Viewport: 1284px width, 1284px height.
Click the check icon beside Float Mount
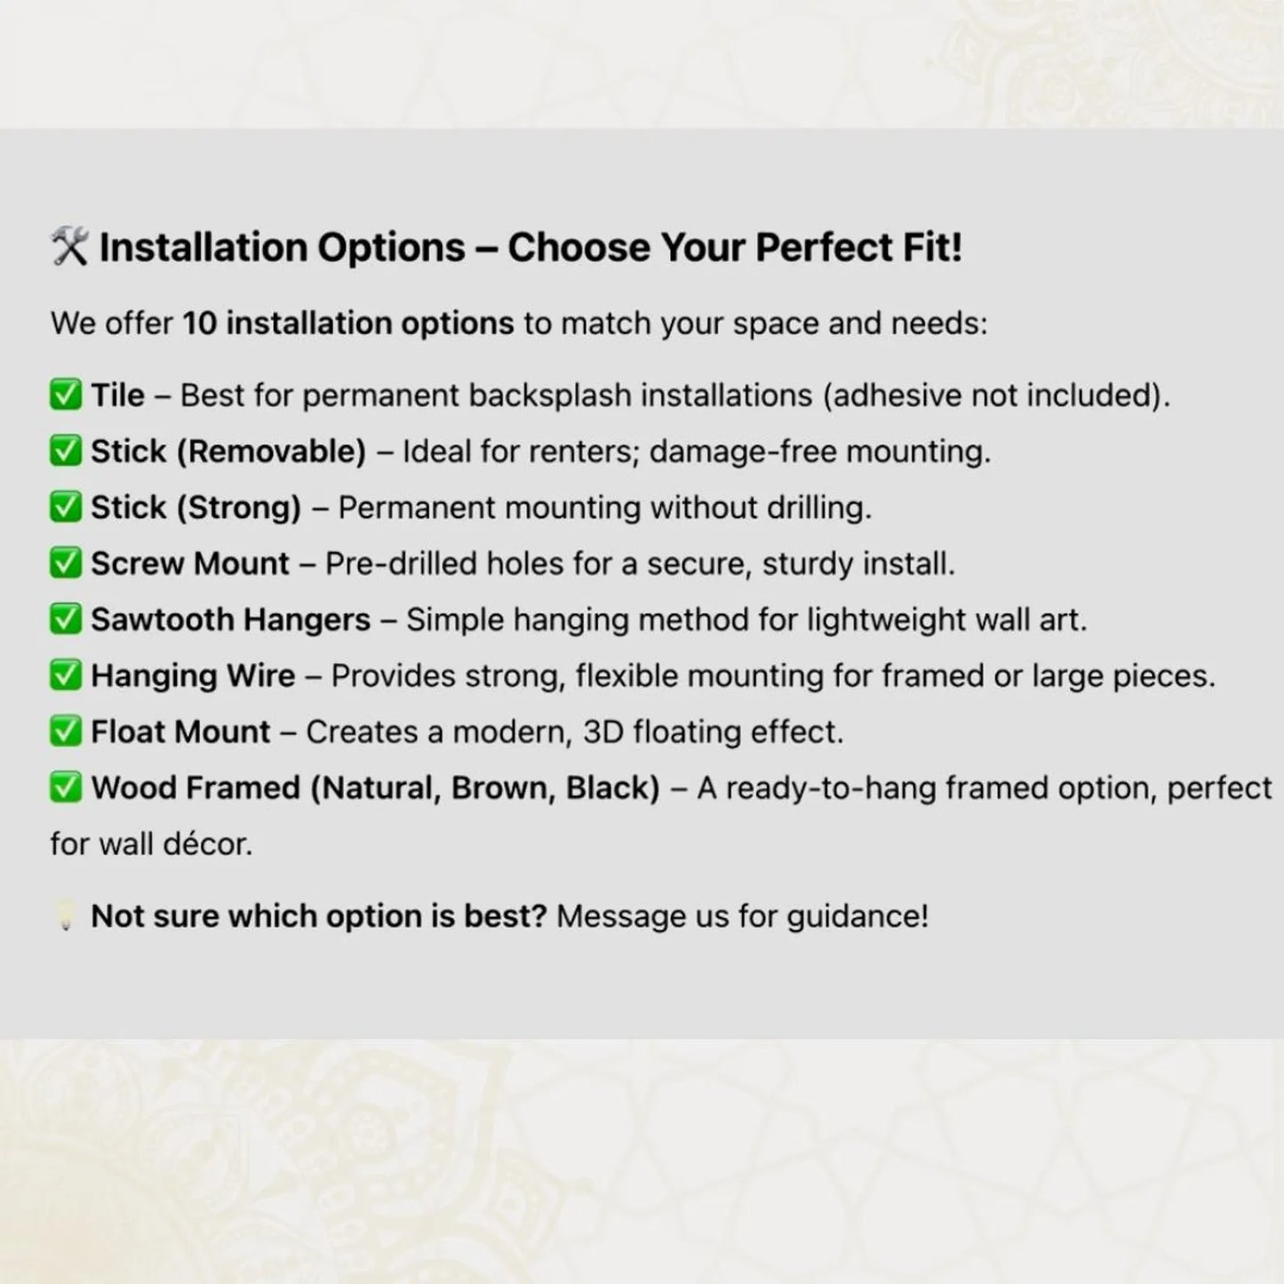66,731
